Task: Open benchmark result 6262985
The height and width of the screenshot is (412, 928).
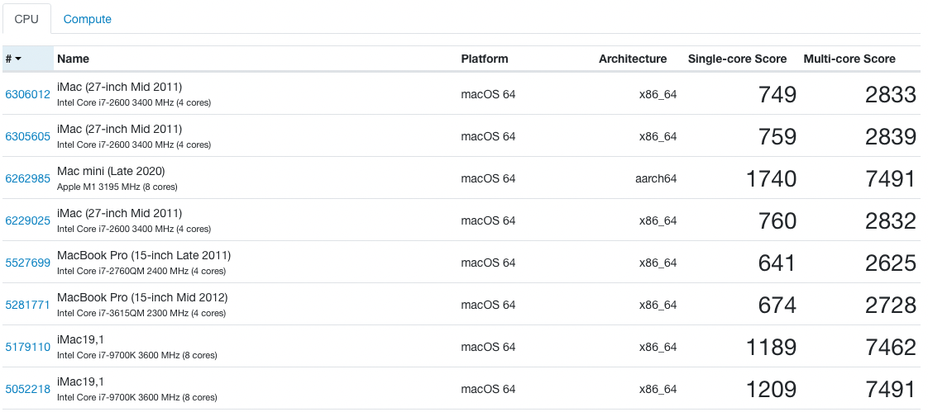Action: (27, 178)
